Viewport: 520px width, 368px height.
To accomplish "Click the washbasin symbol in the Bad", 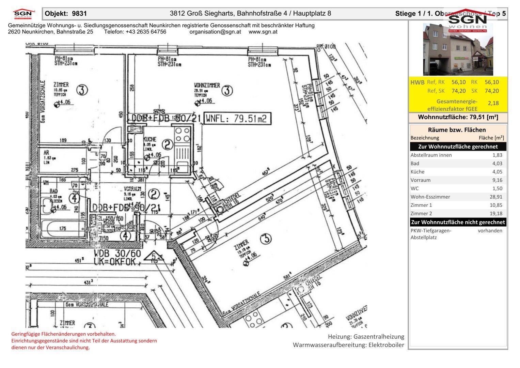I will coord(46,205).
